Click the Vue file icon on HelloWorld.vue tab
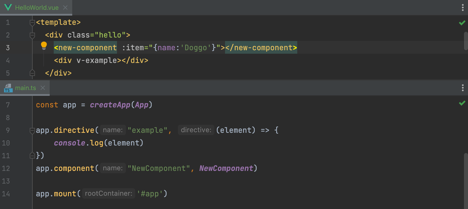The height and width of the screenshot is (209, 468). pyautogui.click(x=8, y=8)
